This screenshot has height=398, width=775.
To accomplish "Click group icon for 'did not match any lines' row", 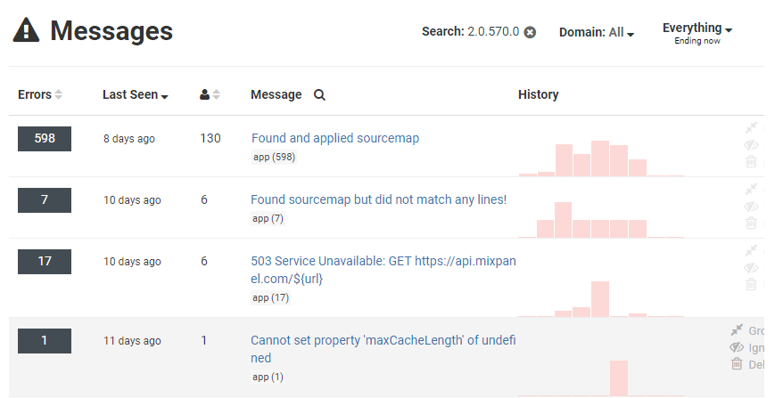I will (x=751, y=190).
